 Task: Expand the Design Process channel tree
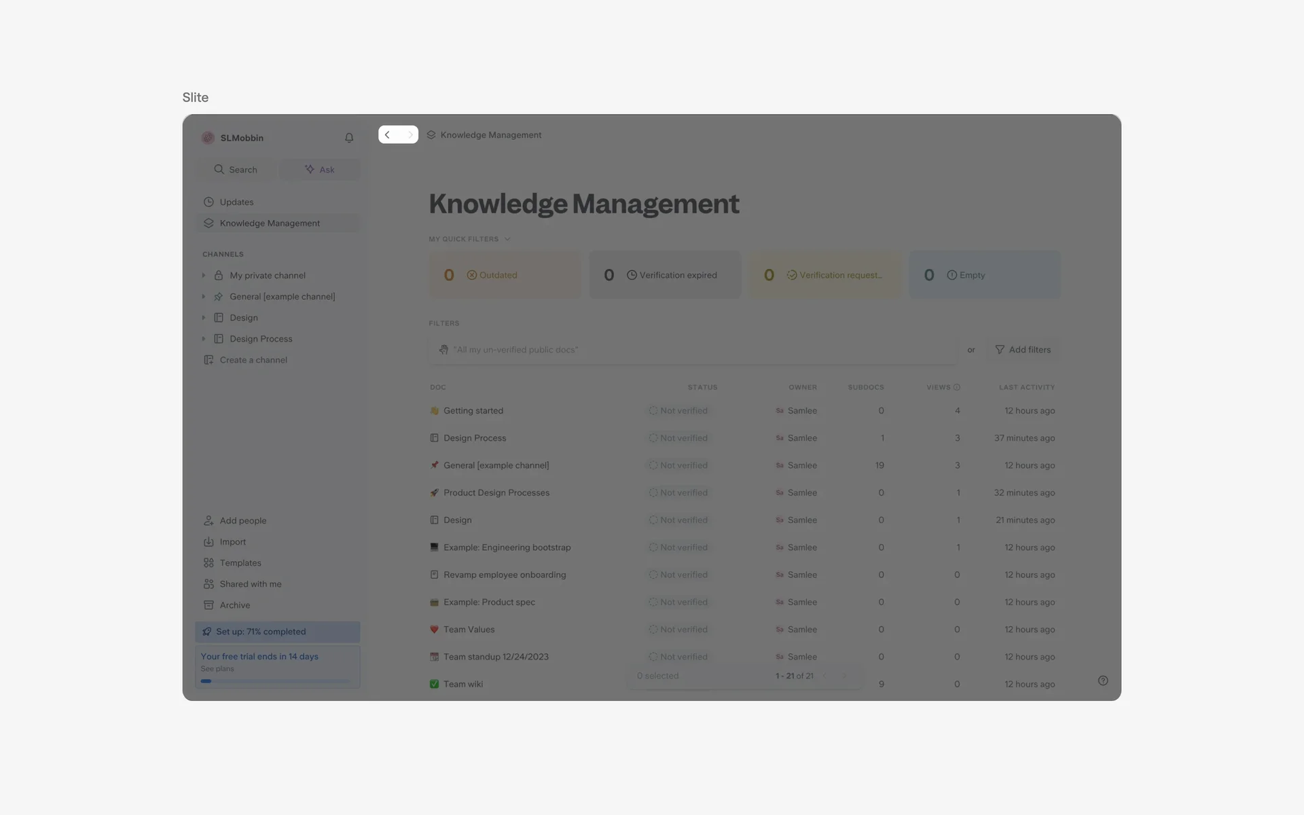point(204,338)
